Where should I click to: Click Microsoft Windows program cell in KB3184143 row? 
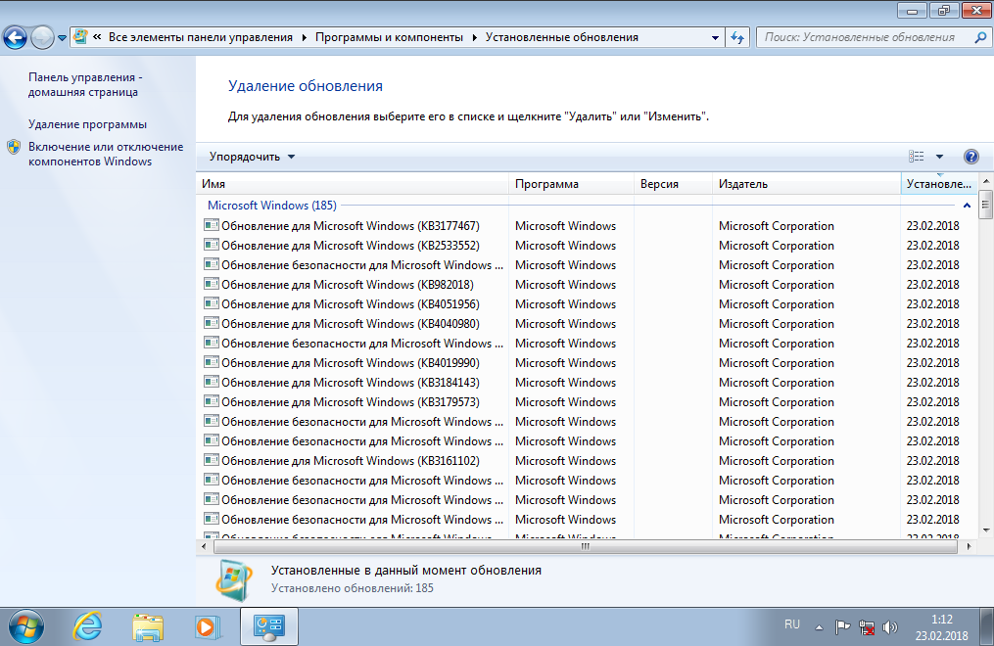tap(565, 383)
